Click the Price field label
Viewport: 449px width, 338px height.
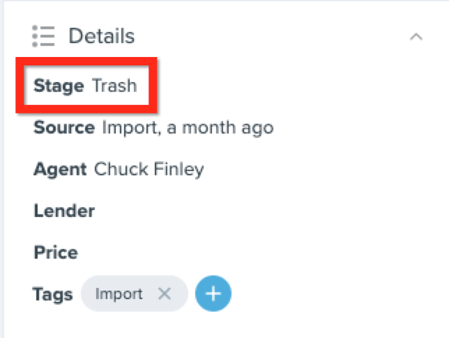[56, 252]
